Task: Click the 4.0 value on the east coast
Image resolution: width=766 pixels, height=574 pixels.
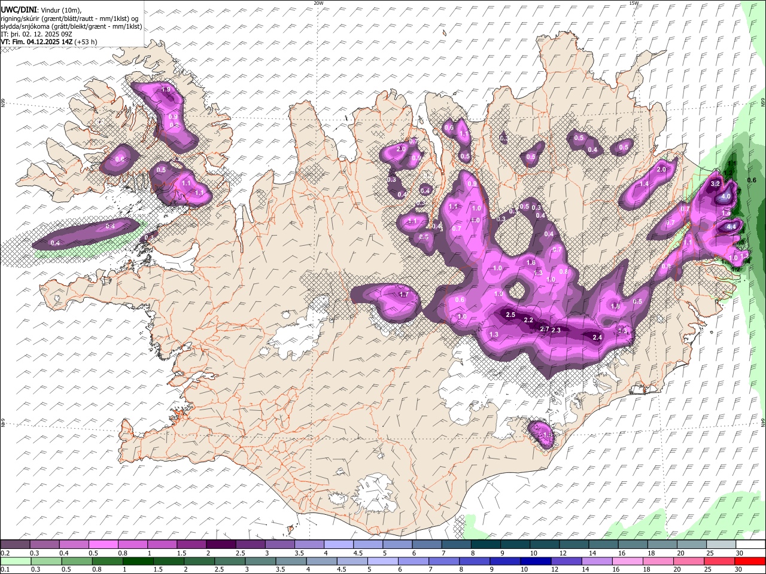Action: click(727, 196)
